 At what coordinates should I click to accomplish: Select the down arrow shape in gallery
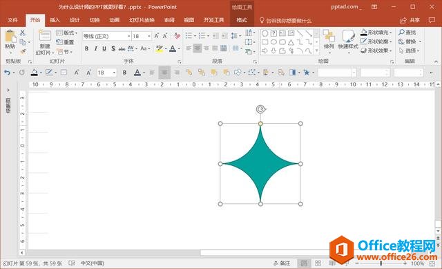273,50
